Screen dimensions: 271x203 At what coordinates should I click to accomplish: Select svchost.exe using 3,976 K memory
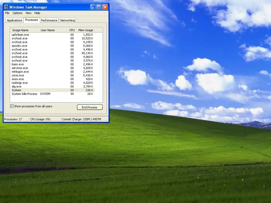[x=53, y=61]
